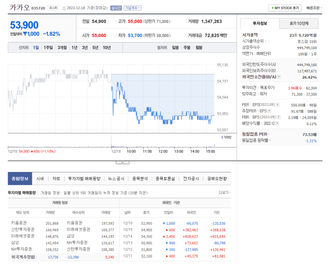Click the arrow next to 시가총액순위

265,41
